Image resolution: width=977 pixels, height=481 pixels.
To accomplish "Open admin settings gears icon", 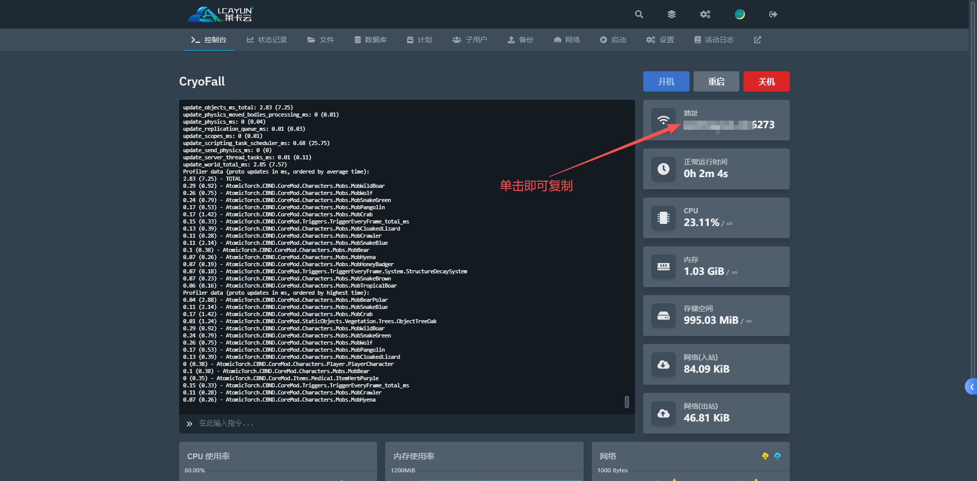I will coord(705,14).
